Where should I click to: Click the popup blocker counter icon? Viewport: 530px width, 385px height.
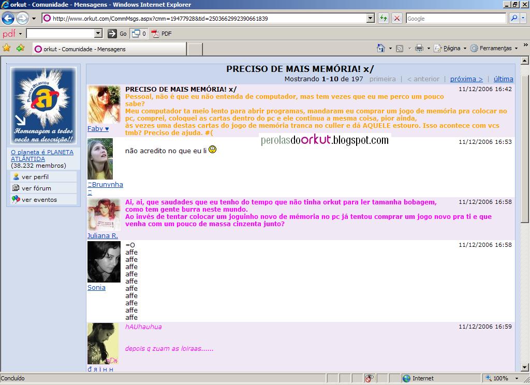click(x=139, y=34)
